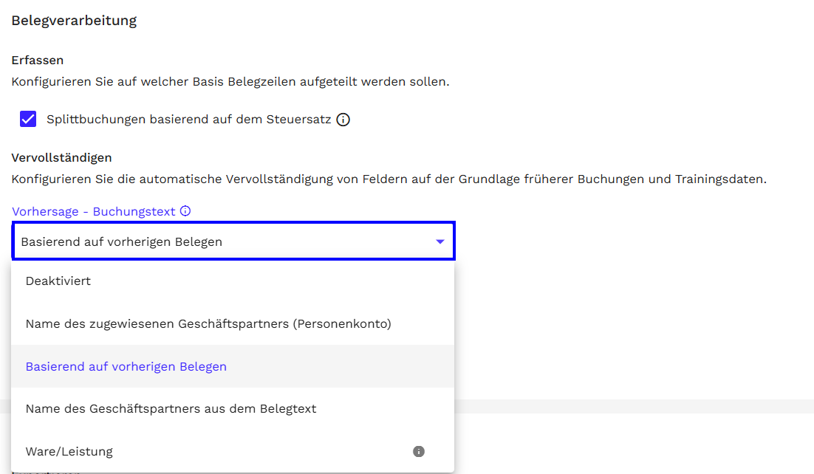Click gray separator bar right of dropdown list
The height and width of the screenshot is (474, 814).
(x=634, y=406)
